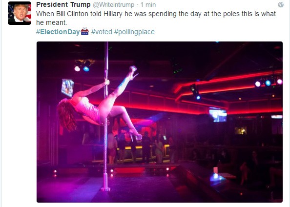Open the tweet permalink via 1 min timestamp

(148, 5)
